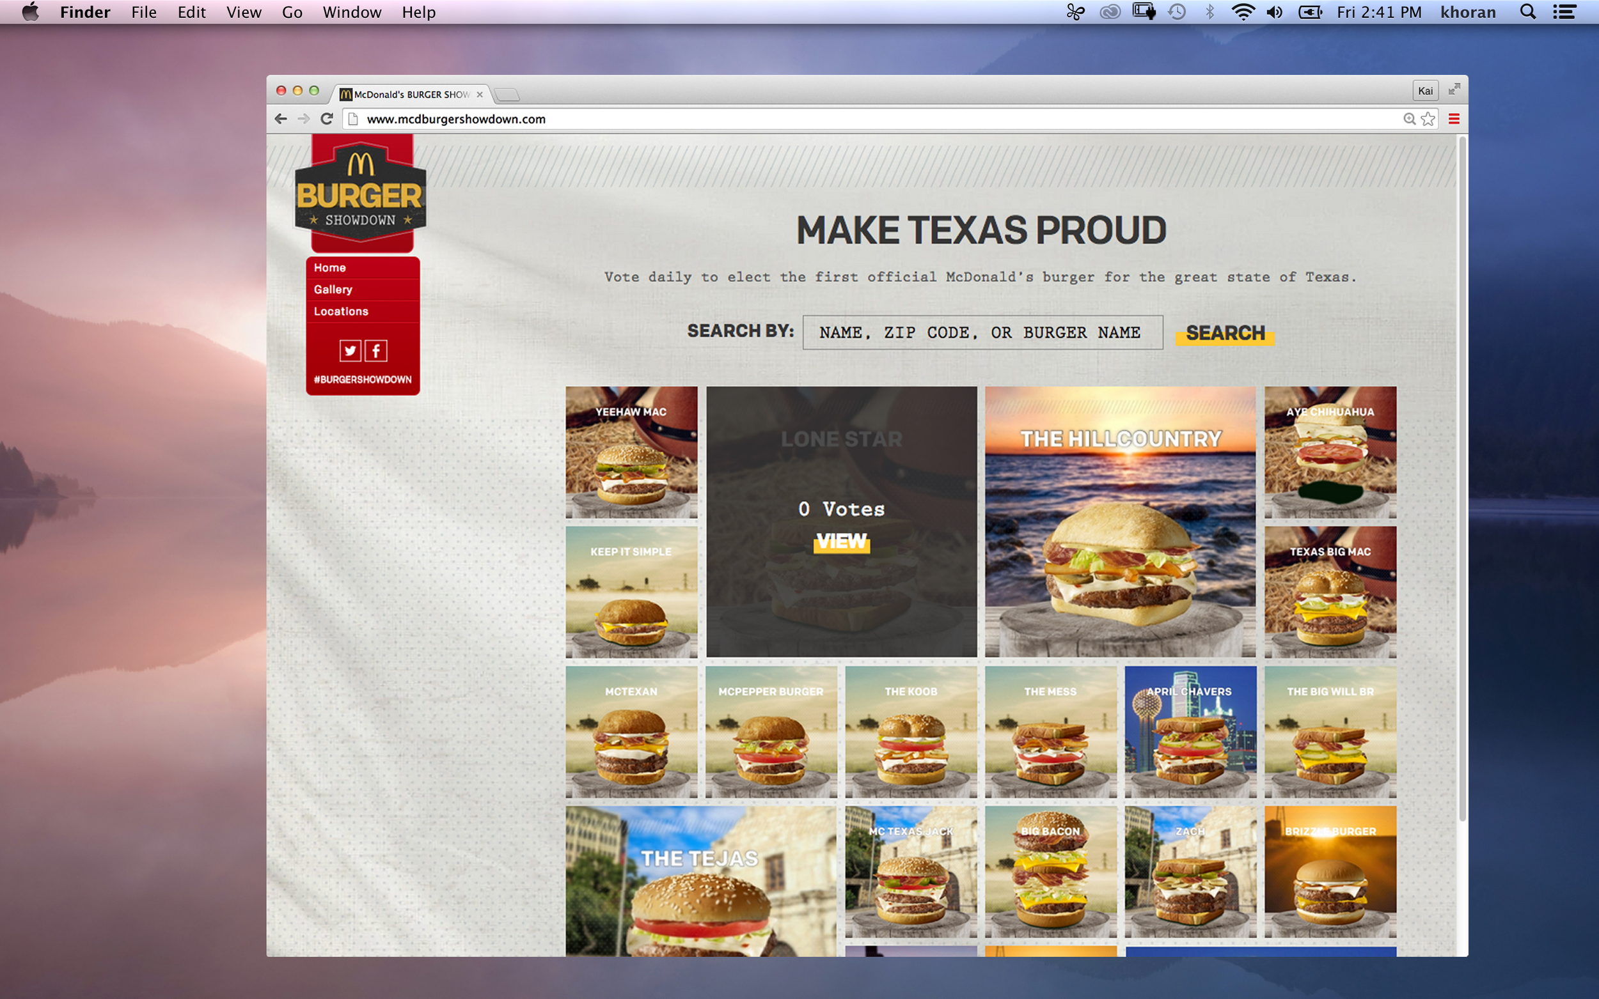1599x999 pixels.
Task: Open the McPepper Burger thumbnail
Action: coord(771,732)
